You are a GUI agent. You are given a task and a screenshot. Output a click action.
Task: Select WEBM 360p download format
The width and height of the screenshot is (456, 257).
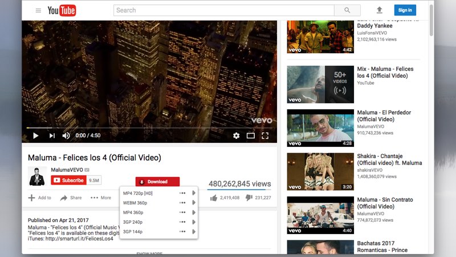(x=135, y=203)
